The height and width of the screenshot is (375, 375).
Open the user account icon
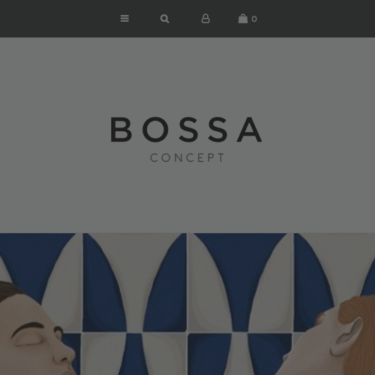tap(205, 19)
